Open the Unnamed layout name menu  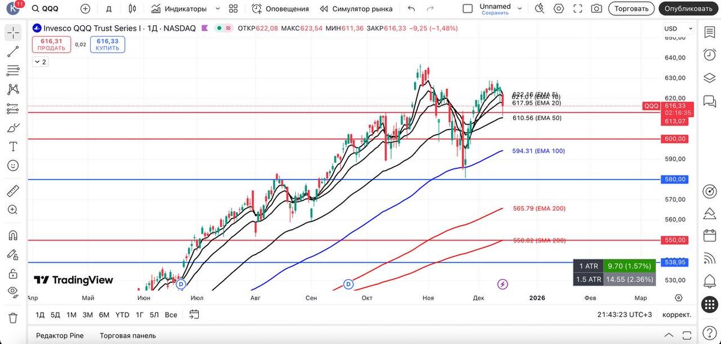coord(495,9)
